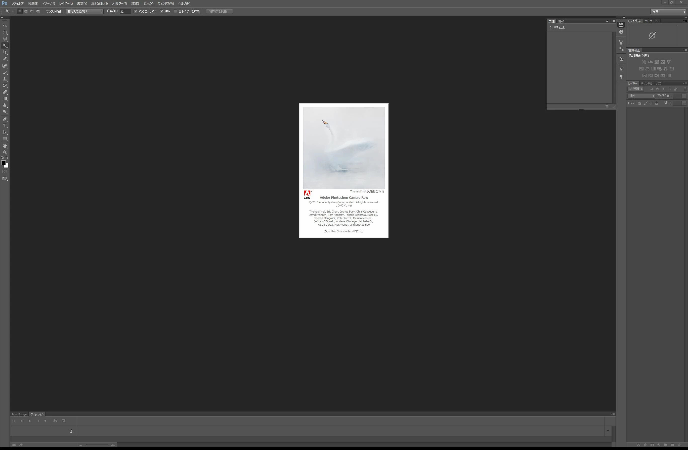Switch to the Mini Bridge tab
Viewport: 688px width, 450px height.
(x=19, y=414)
